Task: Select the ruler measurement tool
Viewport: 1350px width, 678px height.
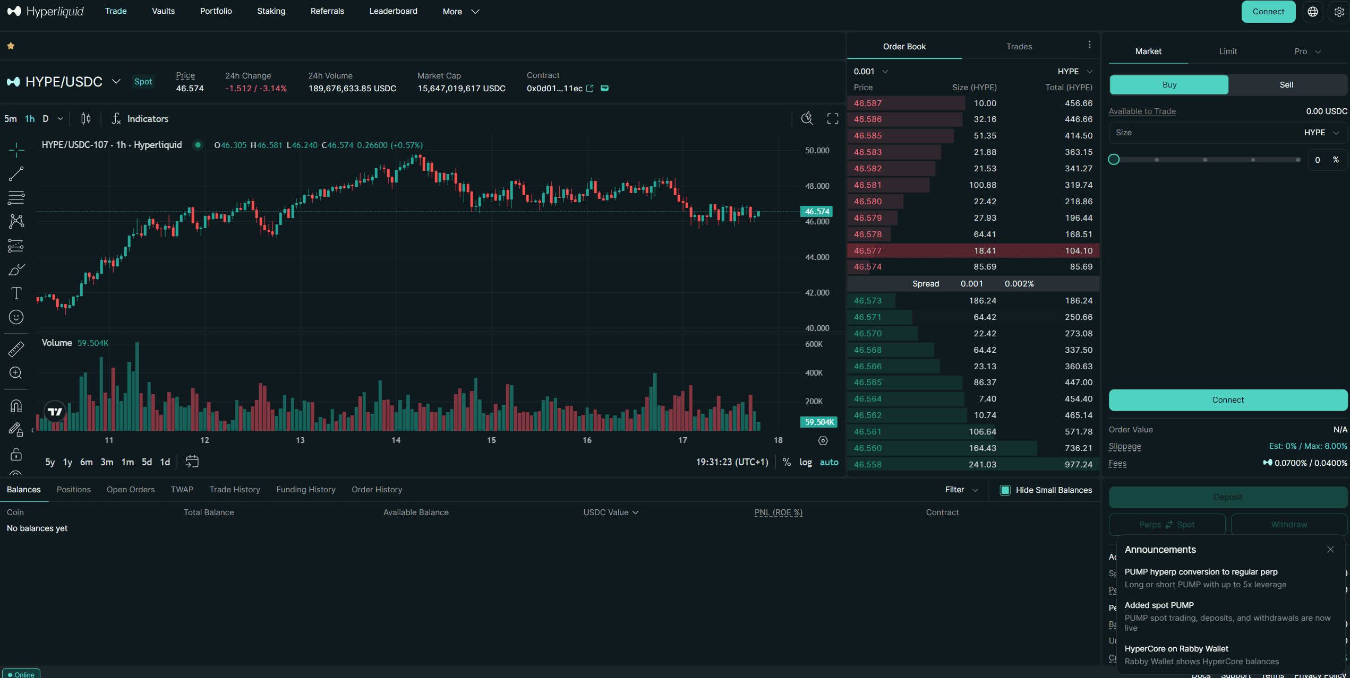Action: (x=16, y=349)
